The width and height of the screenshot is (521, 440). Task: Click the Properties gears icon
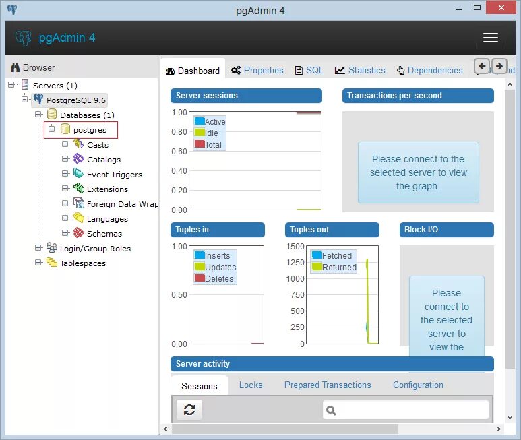(x=236, y=70)
